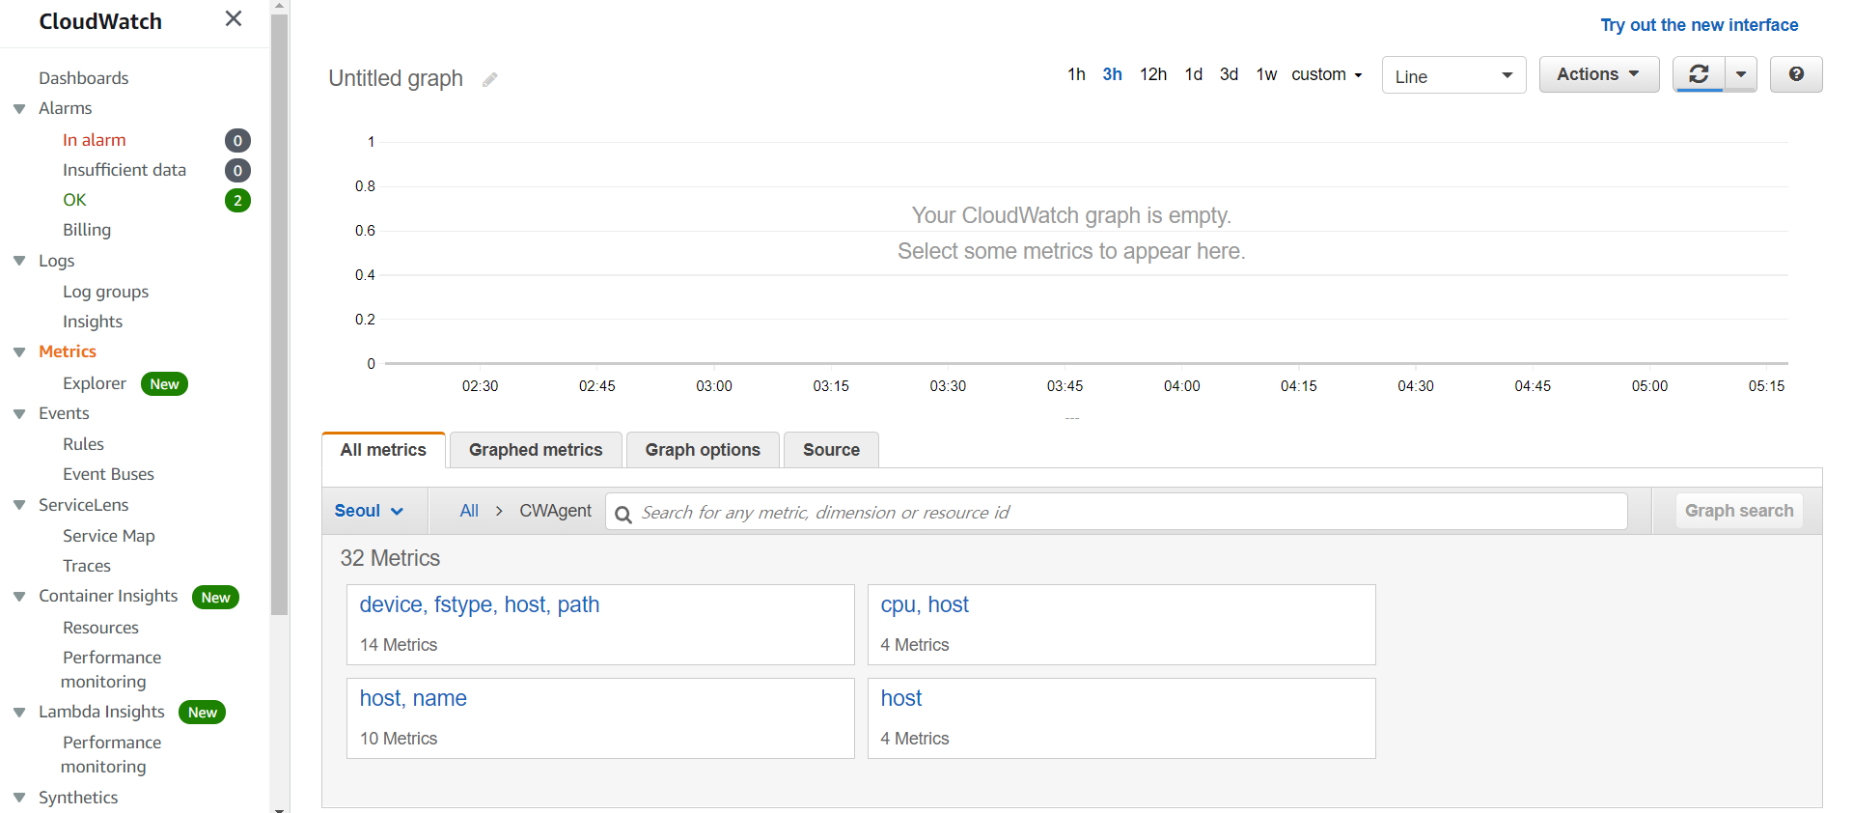Click the Graph search button

pyautogui.click(x=1739, y=511)
